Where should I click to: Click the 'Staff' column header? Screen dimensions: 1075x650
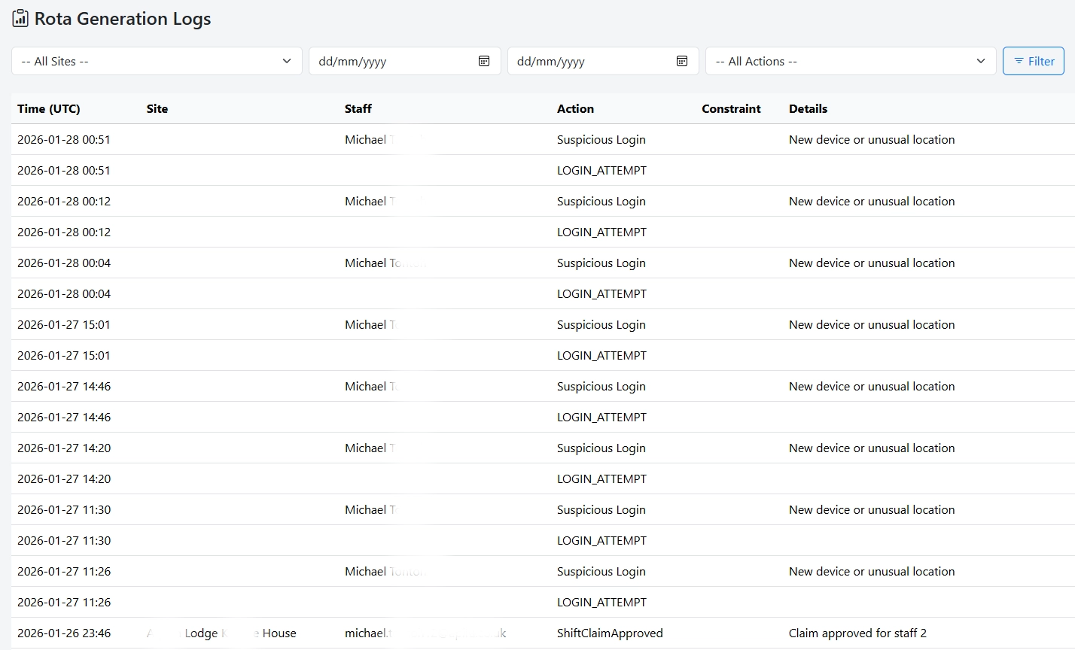(358, 108)
